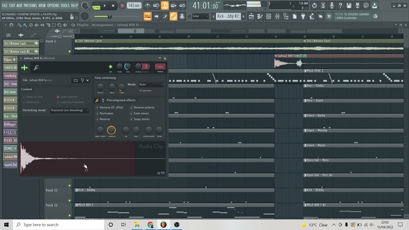This screenshot has height=230, width=409.
Task: Open the pattern selector Kick -..bby #2
Action: point(228,16)
